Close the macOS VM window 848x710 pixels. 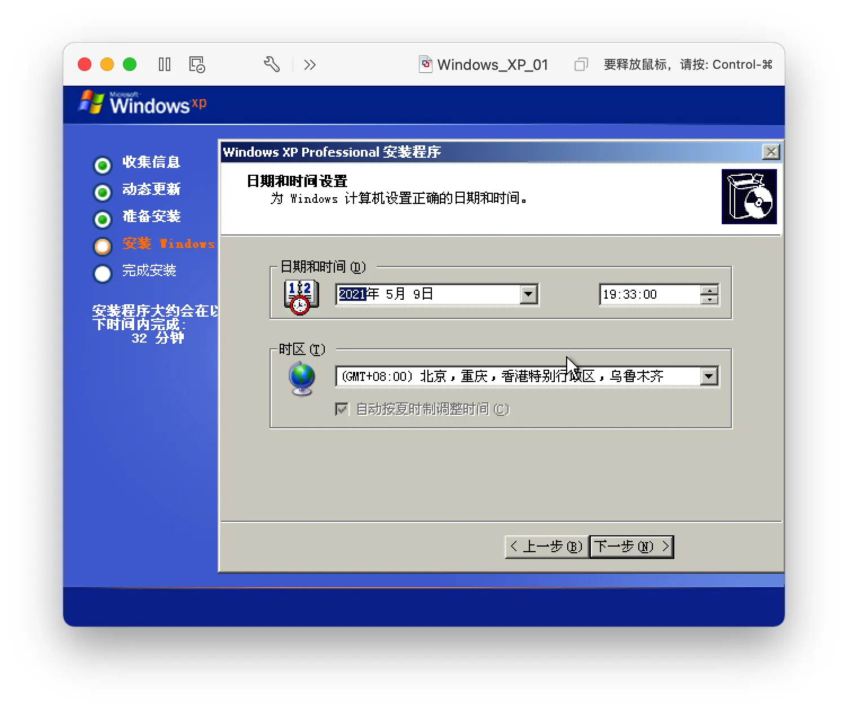click(85, 64)
